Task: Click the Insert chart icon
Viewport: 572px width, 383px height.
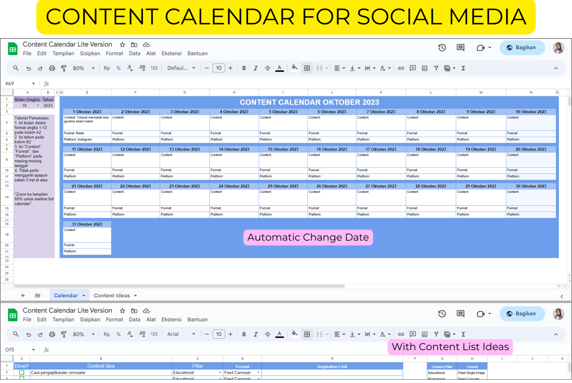Action: coord(425,68)
